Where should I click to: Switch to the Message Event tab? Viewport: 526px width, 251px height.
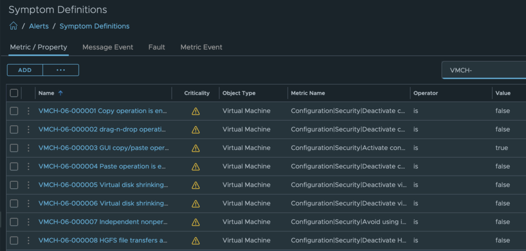[108, 47]
